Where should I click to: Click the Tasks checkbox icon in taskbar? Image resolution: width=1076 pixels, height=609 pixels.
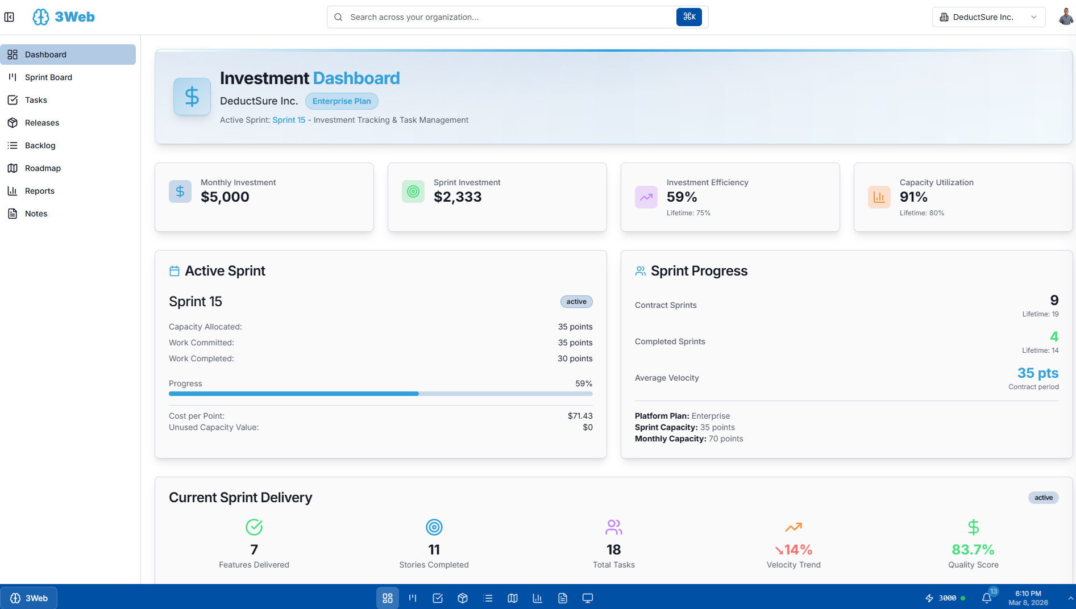438,598
